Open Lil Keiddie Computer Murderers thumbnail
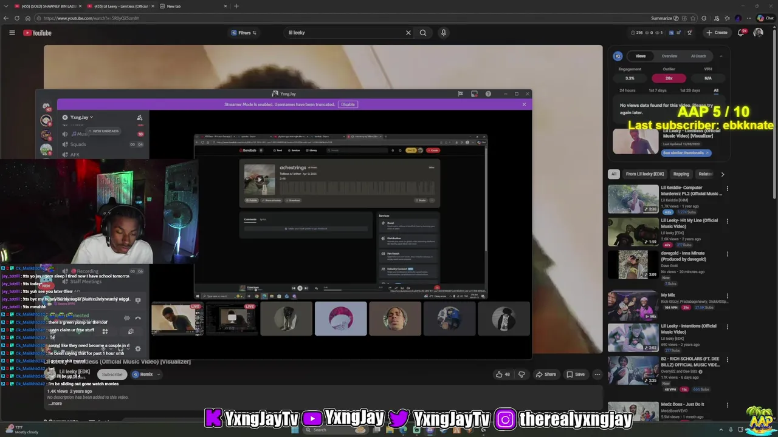Viewport: 778px width, 437px height. pyautogui.click(x=633, y=199)
